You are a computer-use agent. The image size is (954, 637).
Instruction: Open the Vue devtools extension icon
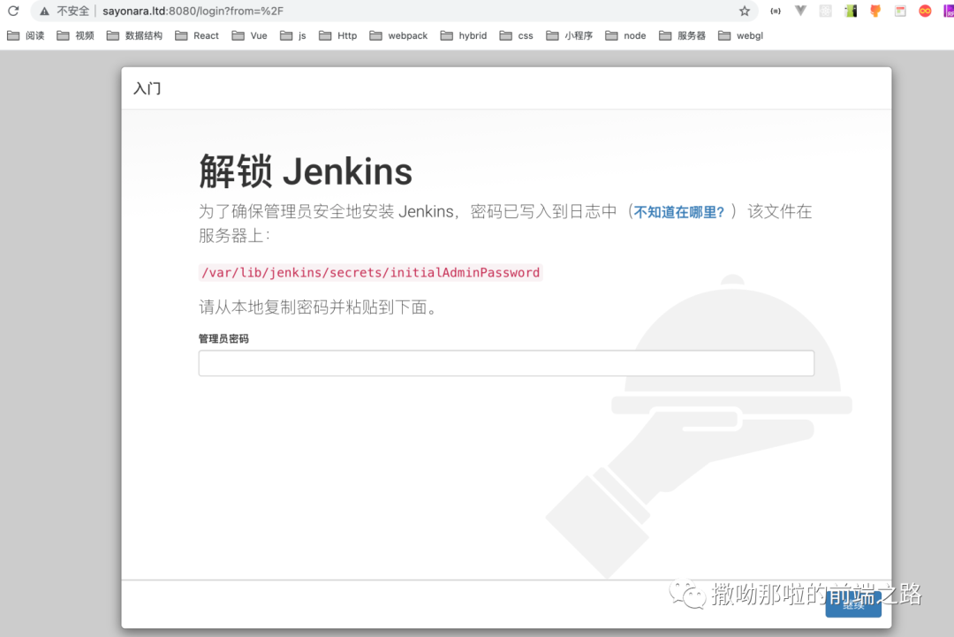[x=800, y=11]
